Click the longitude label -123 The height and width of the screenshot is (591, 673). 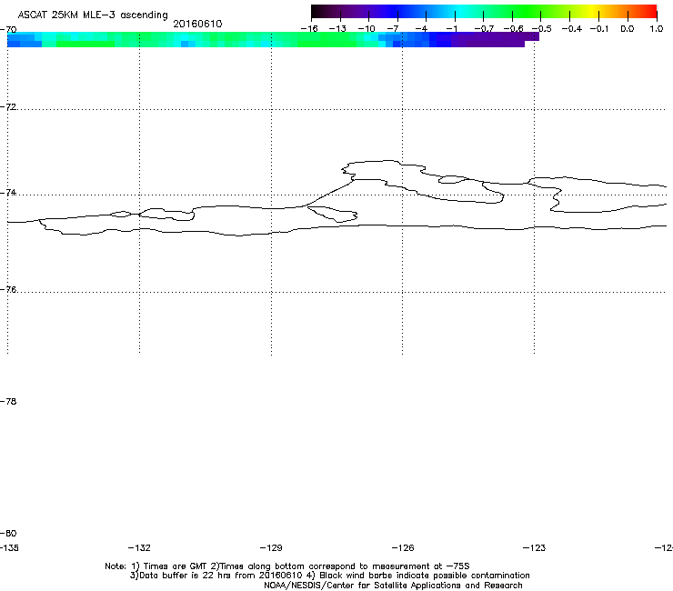535,547
